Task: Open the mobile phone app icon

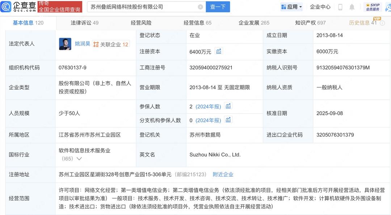Action: click(340, 7)
